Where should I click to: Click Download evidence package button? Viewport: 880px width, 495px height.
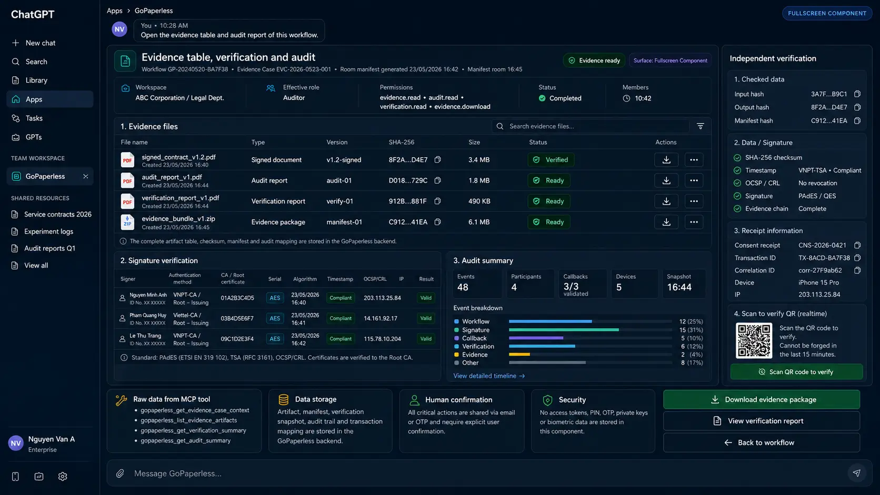point(761,400)
